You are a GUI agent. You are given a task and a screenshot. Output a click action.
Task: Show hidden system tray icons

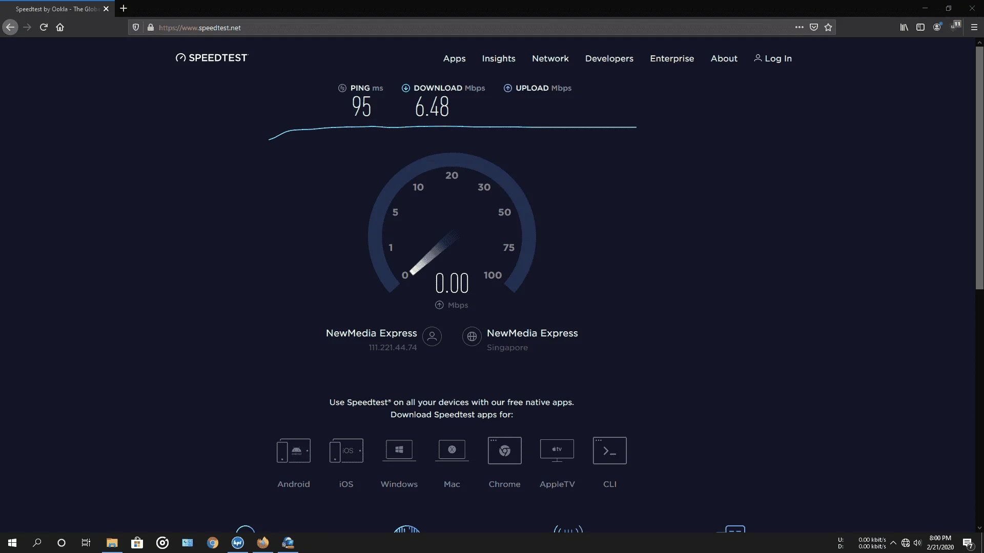[x=893, y=543]
